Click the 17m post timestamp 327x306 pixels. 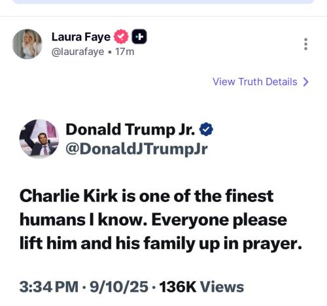click(x=124, y=52)
